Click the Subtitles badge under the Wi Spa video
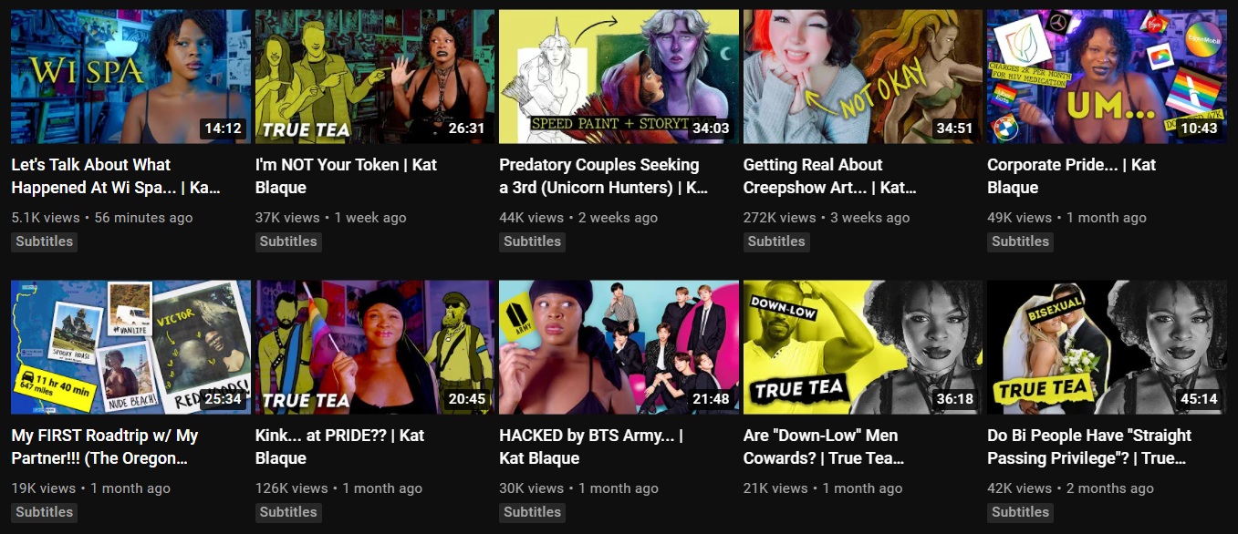The image size is (1238, 534). click(x=44, y=241)
